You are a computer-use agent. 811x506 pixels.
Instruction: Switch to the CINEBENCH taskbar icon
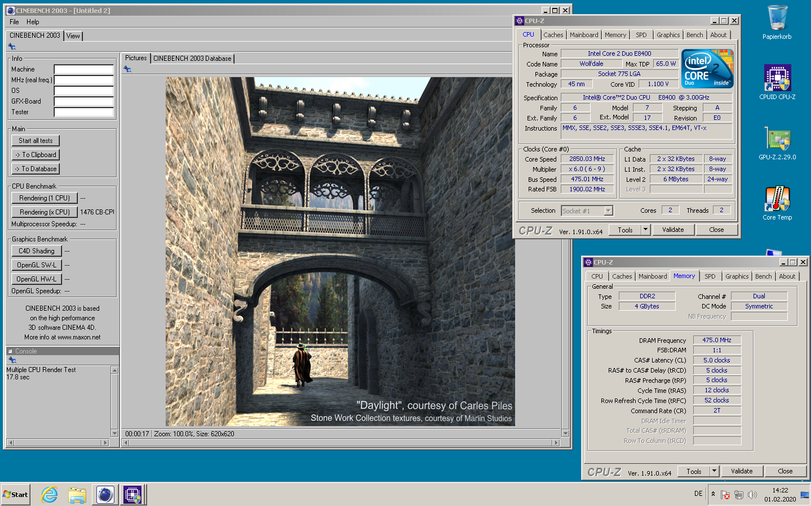tap(105, 495)
